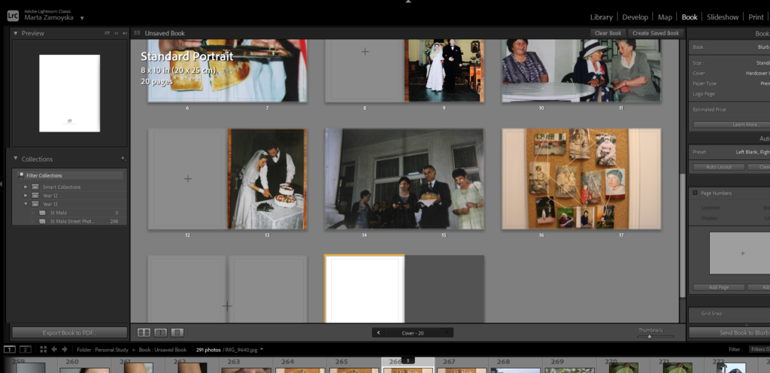Collapse the Preview panel

pyautogui.click(x=16, y=33)
